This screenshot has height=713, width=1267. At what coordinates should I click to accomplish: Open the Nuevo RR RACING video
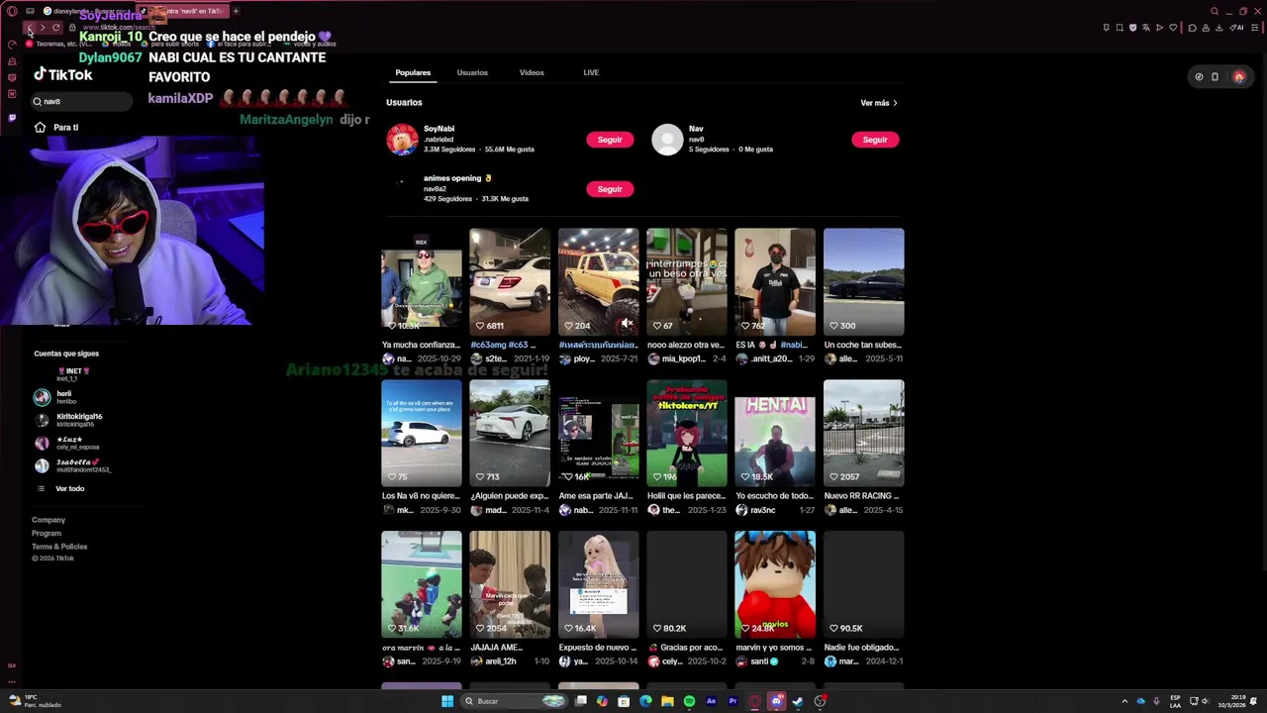pyautogui.click(x=863, y=433)
